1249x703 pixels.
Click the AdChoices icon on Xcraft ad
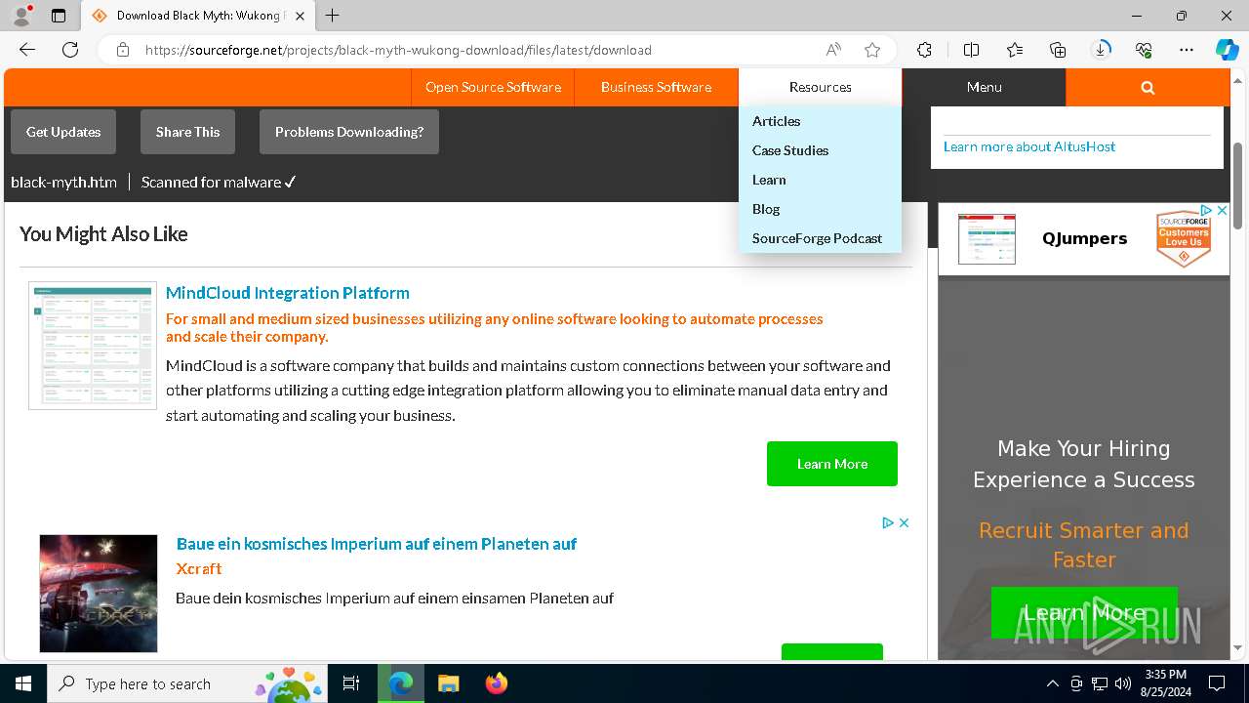pos(888,522)
